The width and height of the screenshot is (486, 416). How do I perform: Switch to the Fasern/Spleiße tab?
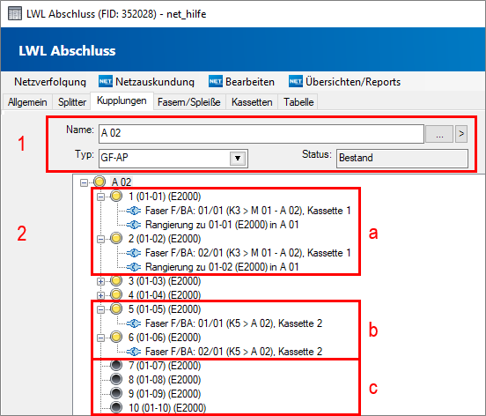pyautogui.click(x=189, y=102)
